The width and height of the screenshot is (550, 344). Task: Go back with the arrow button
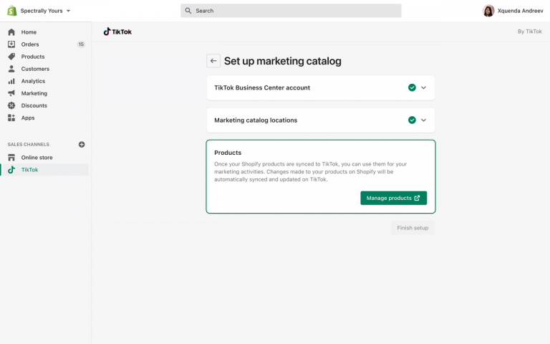click(213, 61)
